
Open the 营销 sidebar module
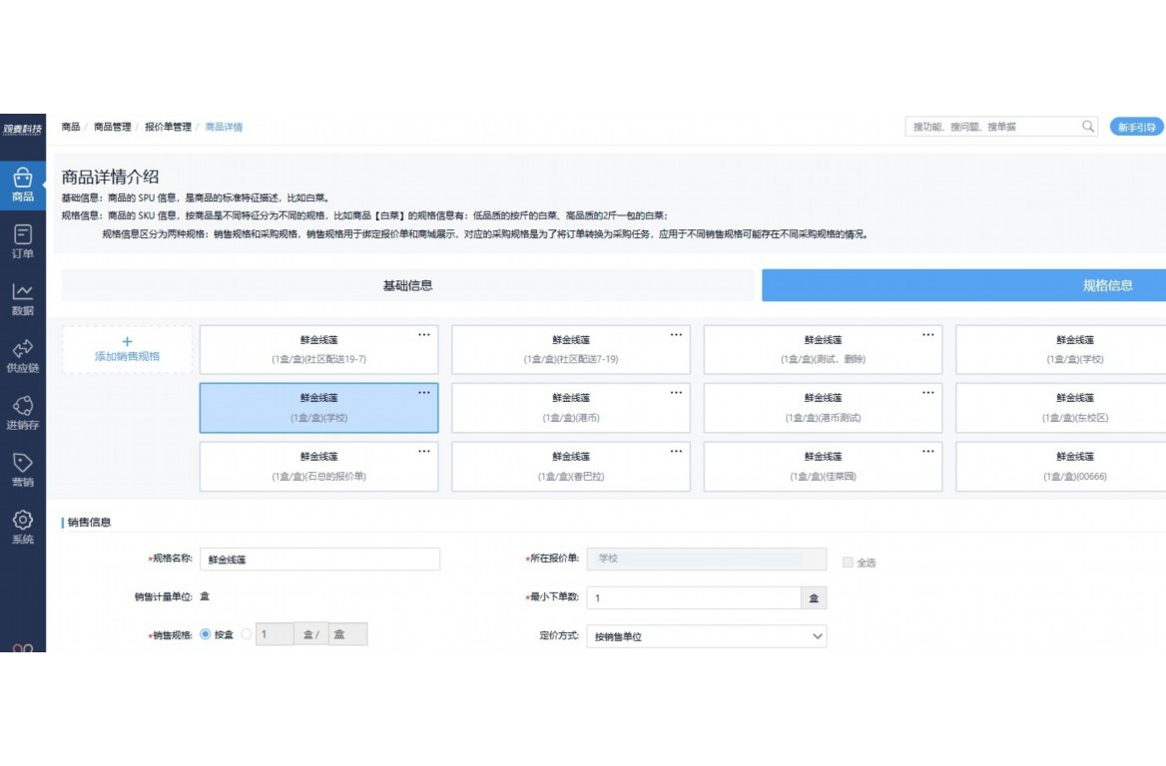point(22,471)
